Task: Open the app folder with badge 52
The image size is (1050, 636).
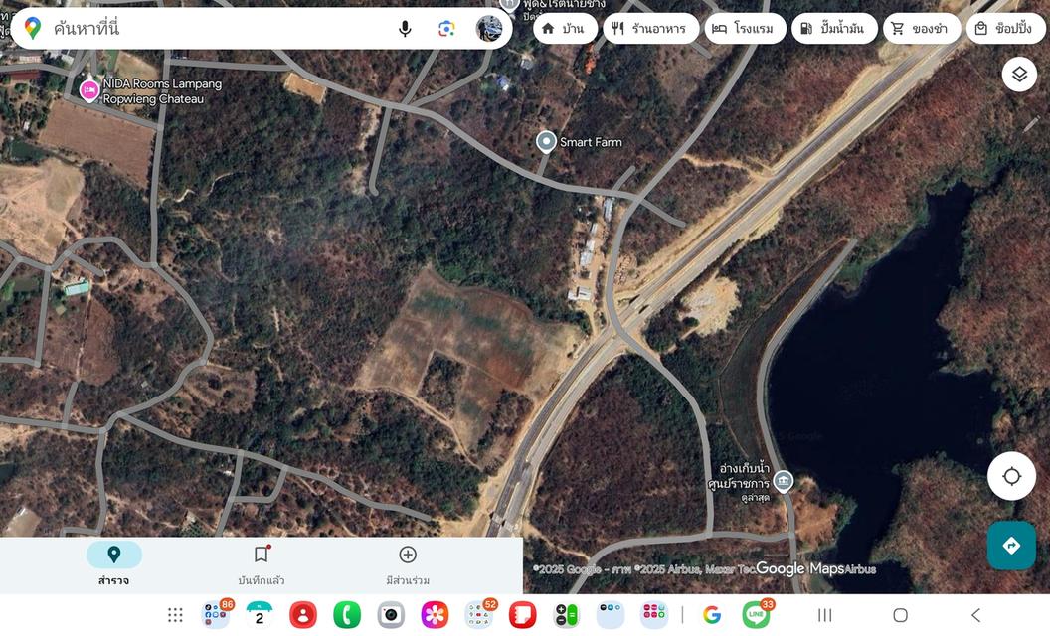Action: 479,614
